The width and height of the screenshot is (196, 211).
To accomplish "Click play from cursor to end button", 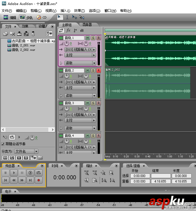I will (x=30, y=173).
